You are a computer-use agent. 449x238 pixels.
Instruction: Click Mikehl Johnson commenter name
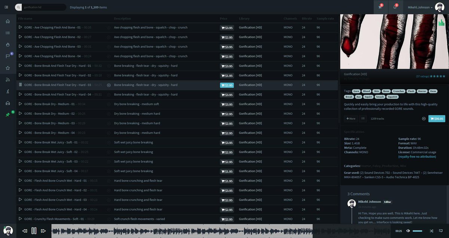click(x=370, y=202)
